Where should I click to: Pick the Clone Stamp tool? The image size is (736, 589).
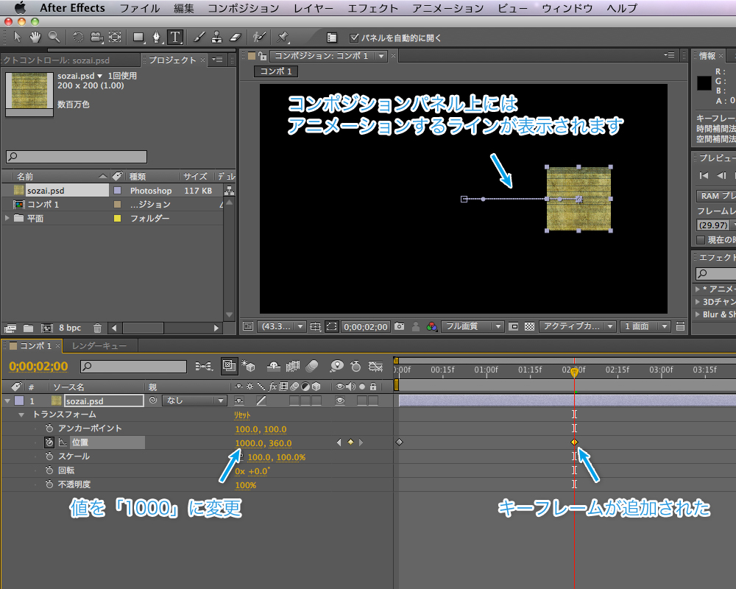click(217, 36)
